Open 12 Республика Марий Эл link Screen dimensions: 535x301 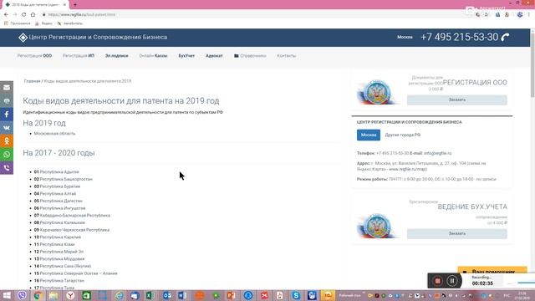click(59, 252)
